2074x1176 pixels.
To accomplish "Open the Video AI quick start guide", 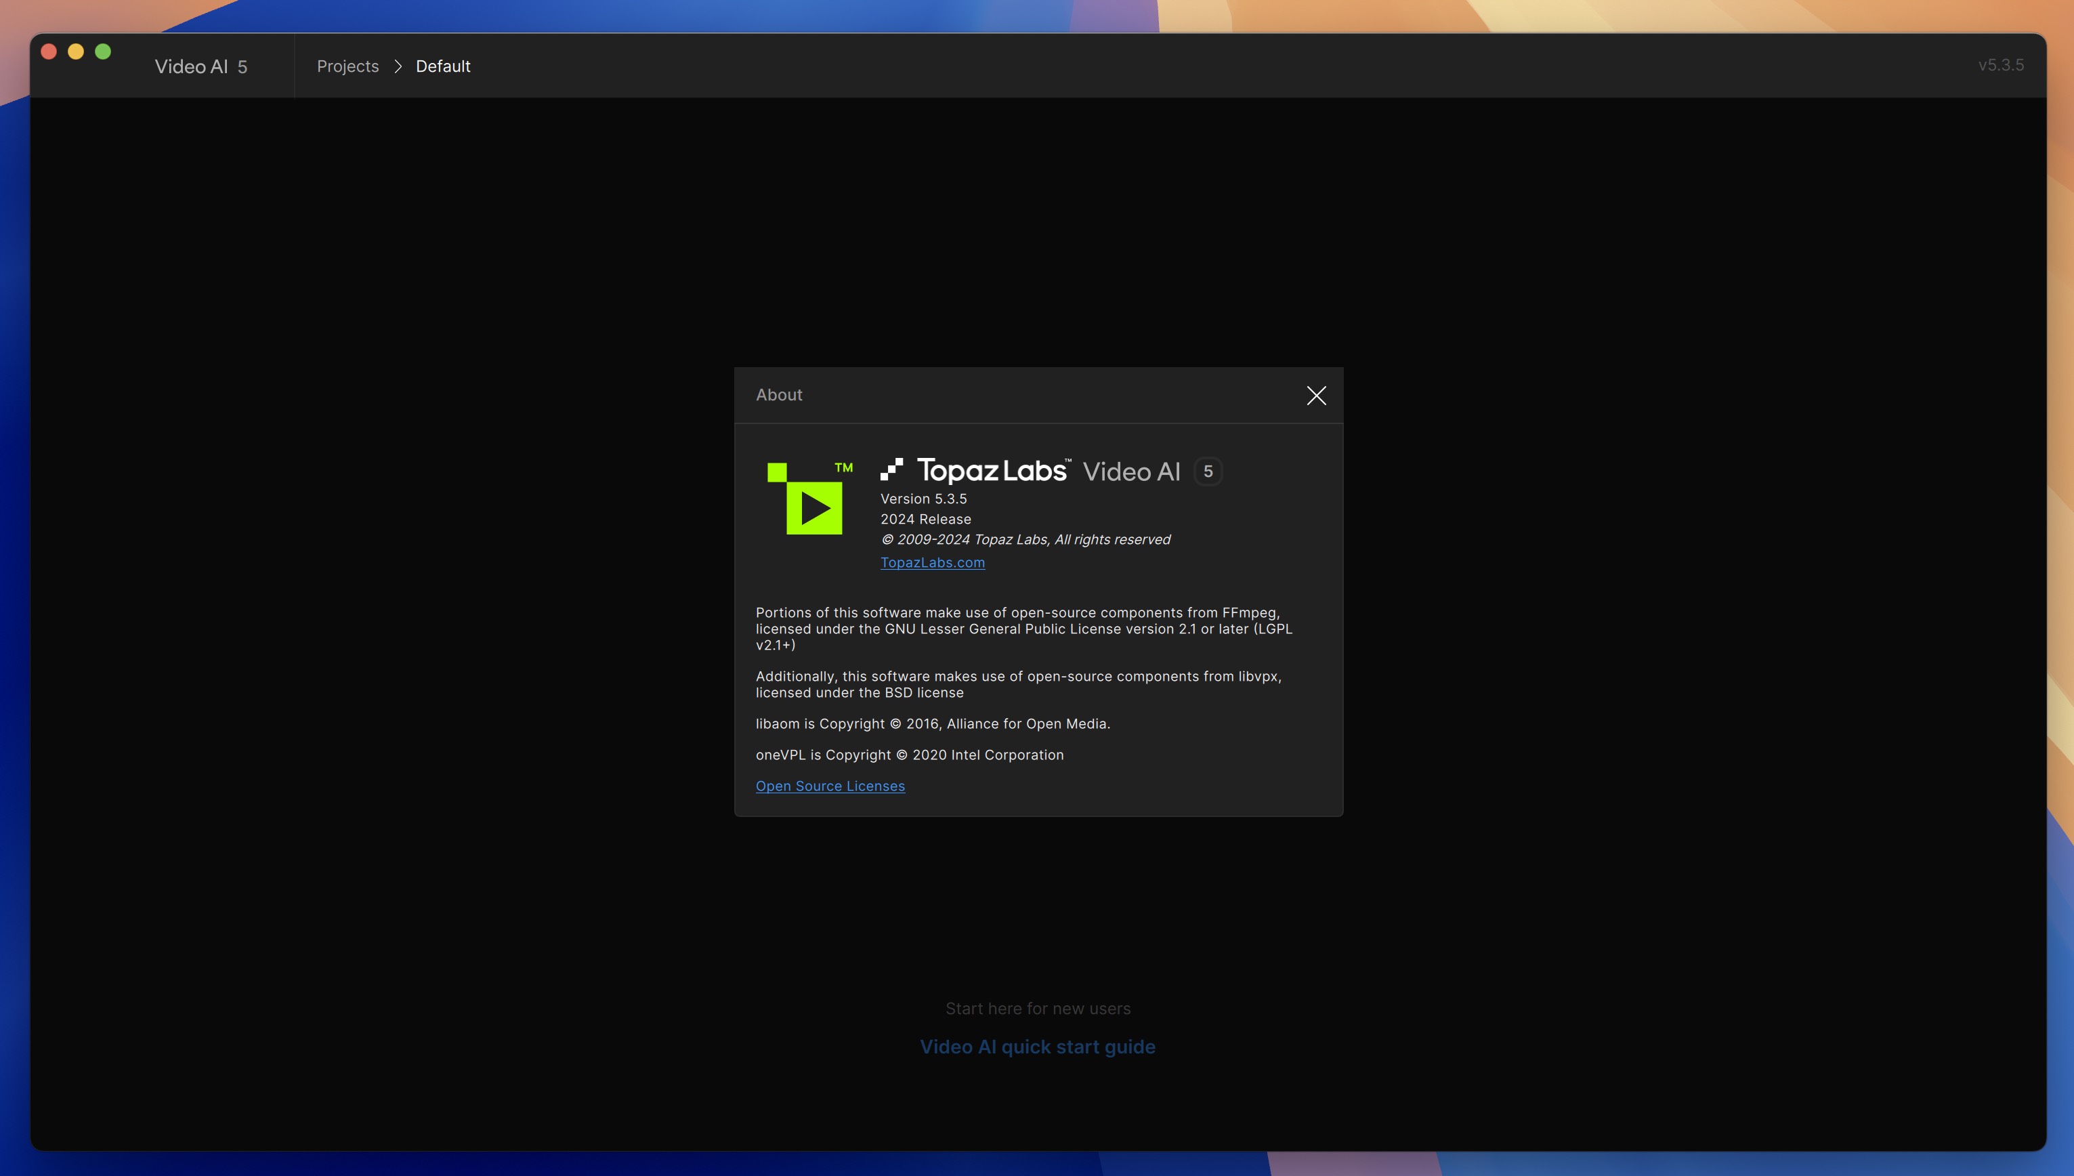I will (1038, 1047).
